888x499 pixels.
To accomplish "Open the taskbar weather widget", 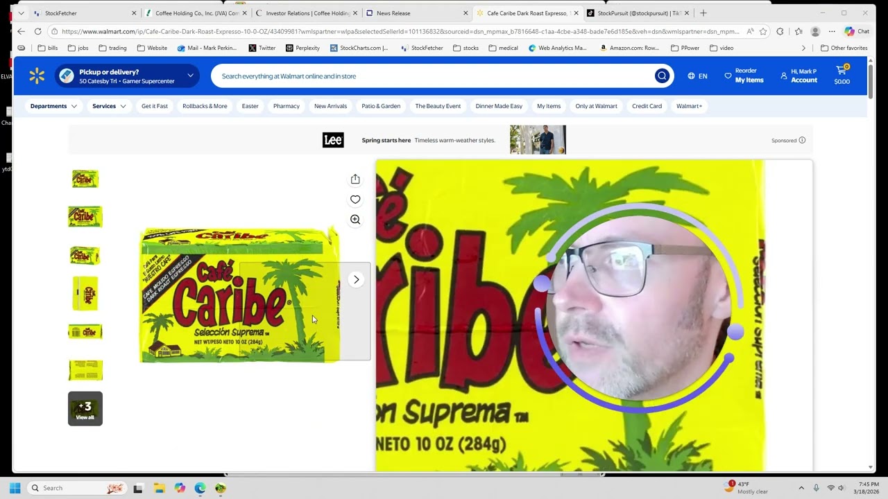I will pyautogui.click(x=746, y=487).
